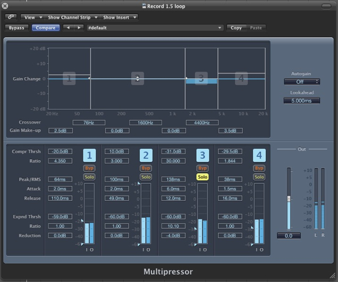Open the #default preset dropdown
This screenshot has height=282, width=338.
[x=155, y=28]
